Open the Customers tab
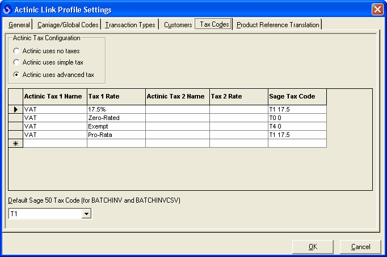This screenshot has width=387, height=257. [178, 25]
